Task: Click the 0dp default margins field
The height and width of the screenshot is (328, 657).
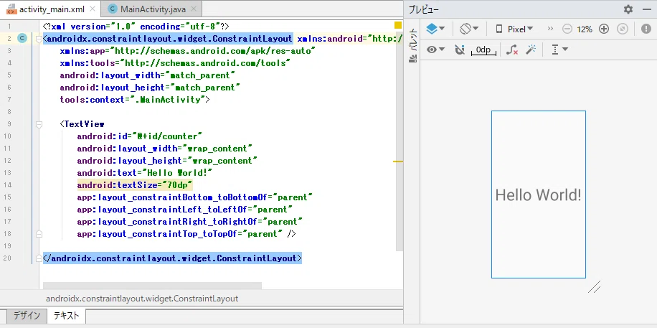Action: pyautogui.click(x=483, y=50)
